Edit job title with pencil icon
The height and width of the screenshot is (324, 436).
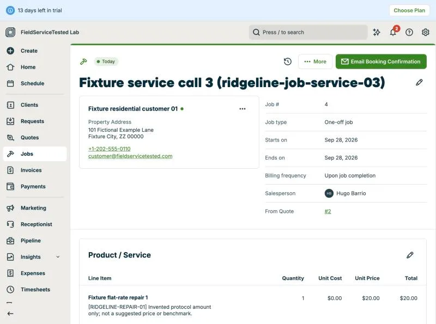(419, 83)
